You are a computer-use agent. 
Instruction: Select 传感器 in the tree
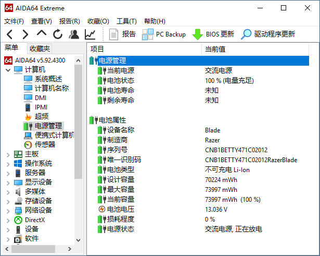tap(45, 144)
